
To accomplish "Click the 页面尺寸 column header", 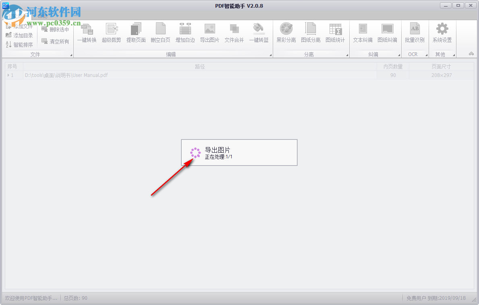I will 442,66.
